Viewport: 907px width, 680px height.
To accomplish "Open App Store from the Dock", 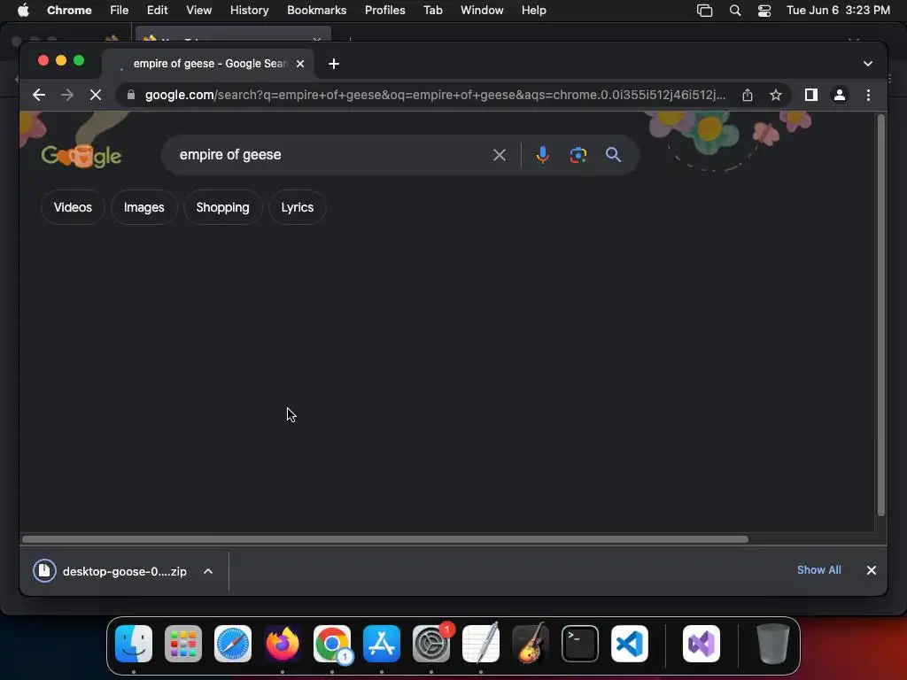I will [x=382, y=644].
